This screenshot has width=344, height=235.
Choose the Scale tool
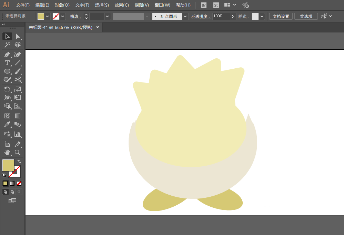click(x=18, y=89)
